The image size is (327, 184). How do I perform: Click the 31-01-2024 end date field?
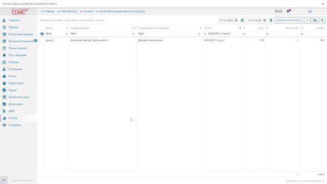[x=254, y=20]
